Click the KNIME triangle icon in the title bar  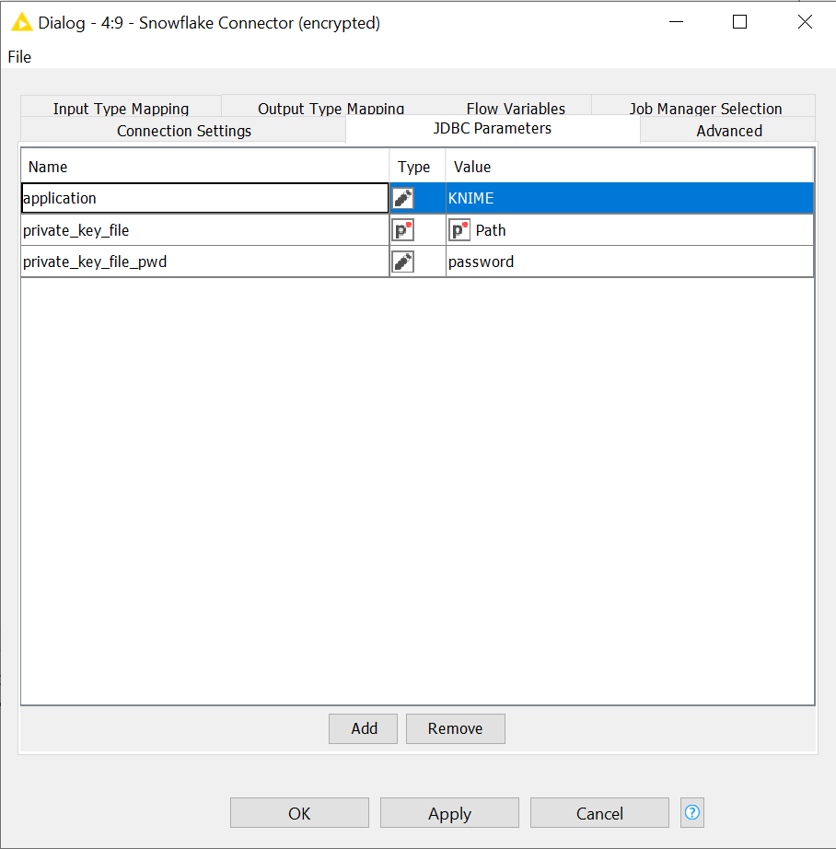pos(22,23)
